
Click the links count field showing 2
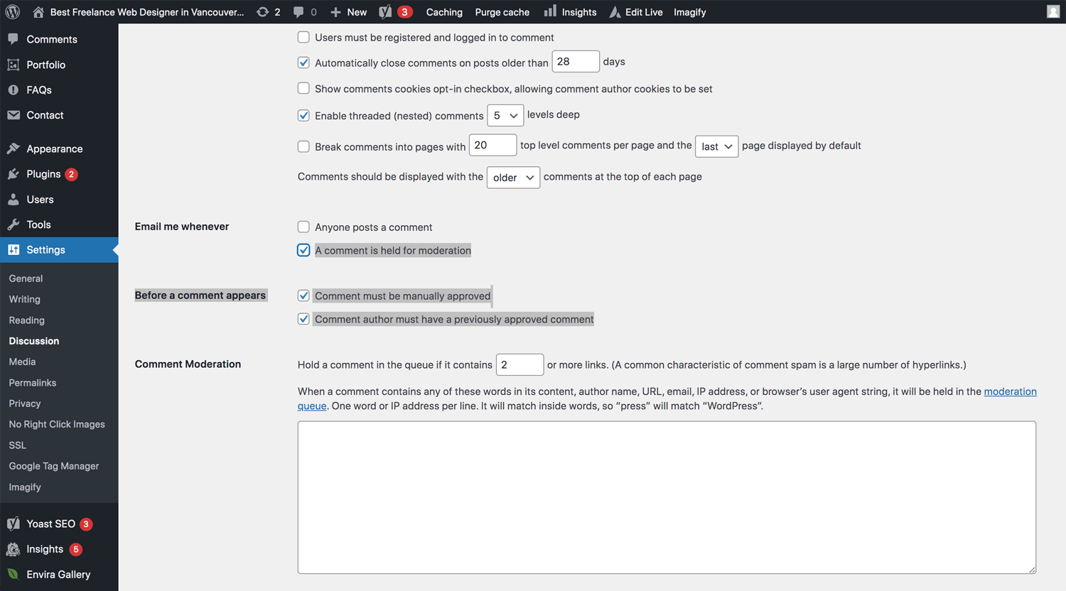pyautogui.click(x=519, y=364)
